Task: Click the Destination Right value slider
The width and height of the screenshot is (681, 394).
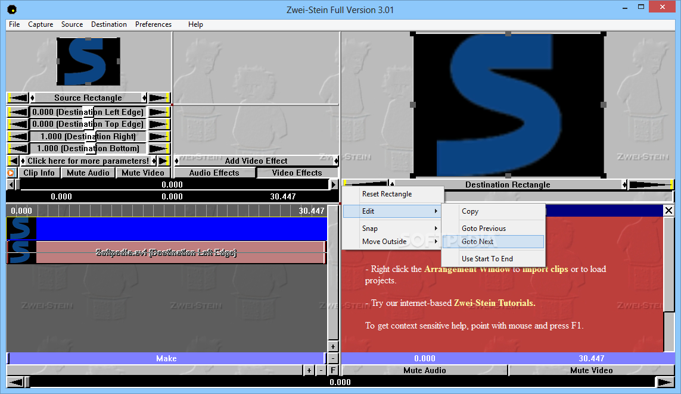Action: click(88, 136)
